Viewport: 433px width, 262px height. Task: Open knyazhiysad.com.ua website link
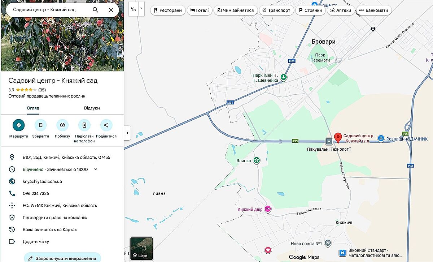pyautogui.click(x=42, y=181)
